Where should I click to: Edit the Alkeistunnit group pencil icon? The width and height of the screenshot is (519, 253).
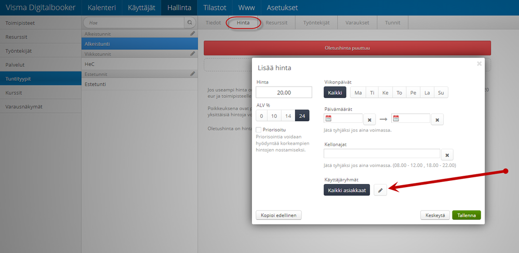(x=193, y=33)
